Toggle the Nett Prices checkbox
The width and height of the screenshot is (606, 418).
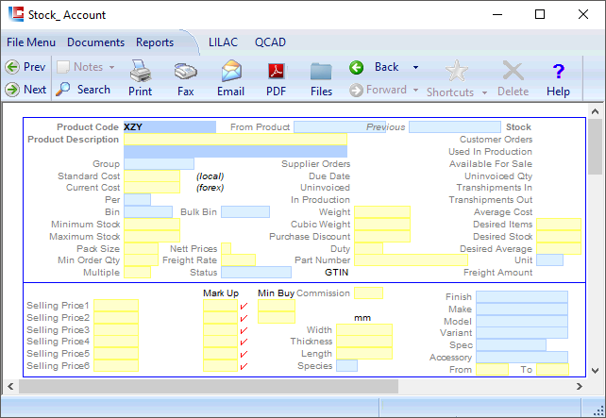coord(226,248)
